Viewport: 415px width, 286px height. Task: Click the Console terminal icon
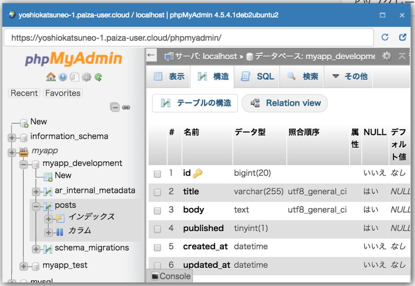click(x=155, y=276)
